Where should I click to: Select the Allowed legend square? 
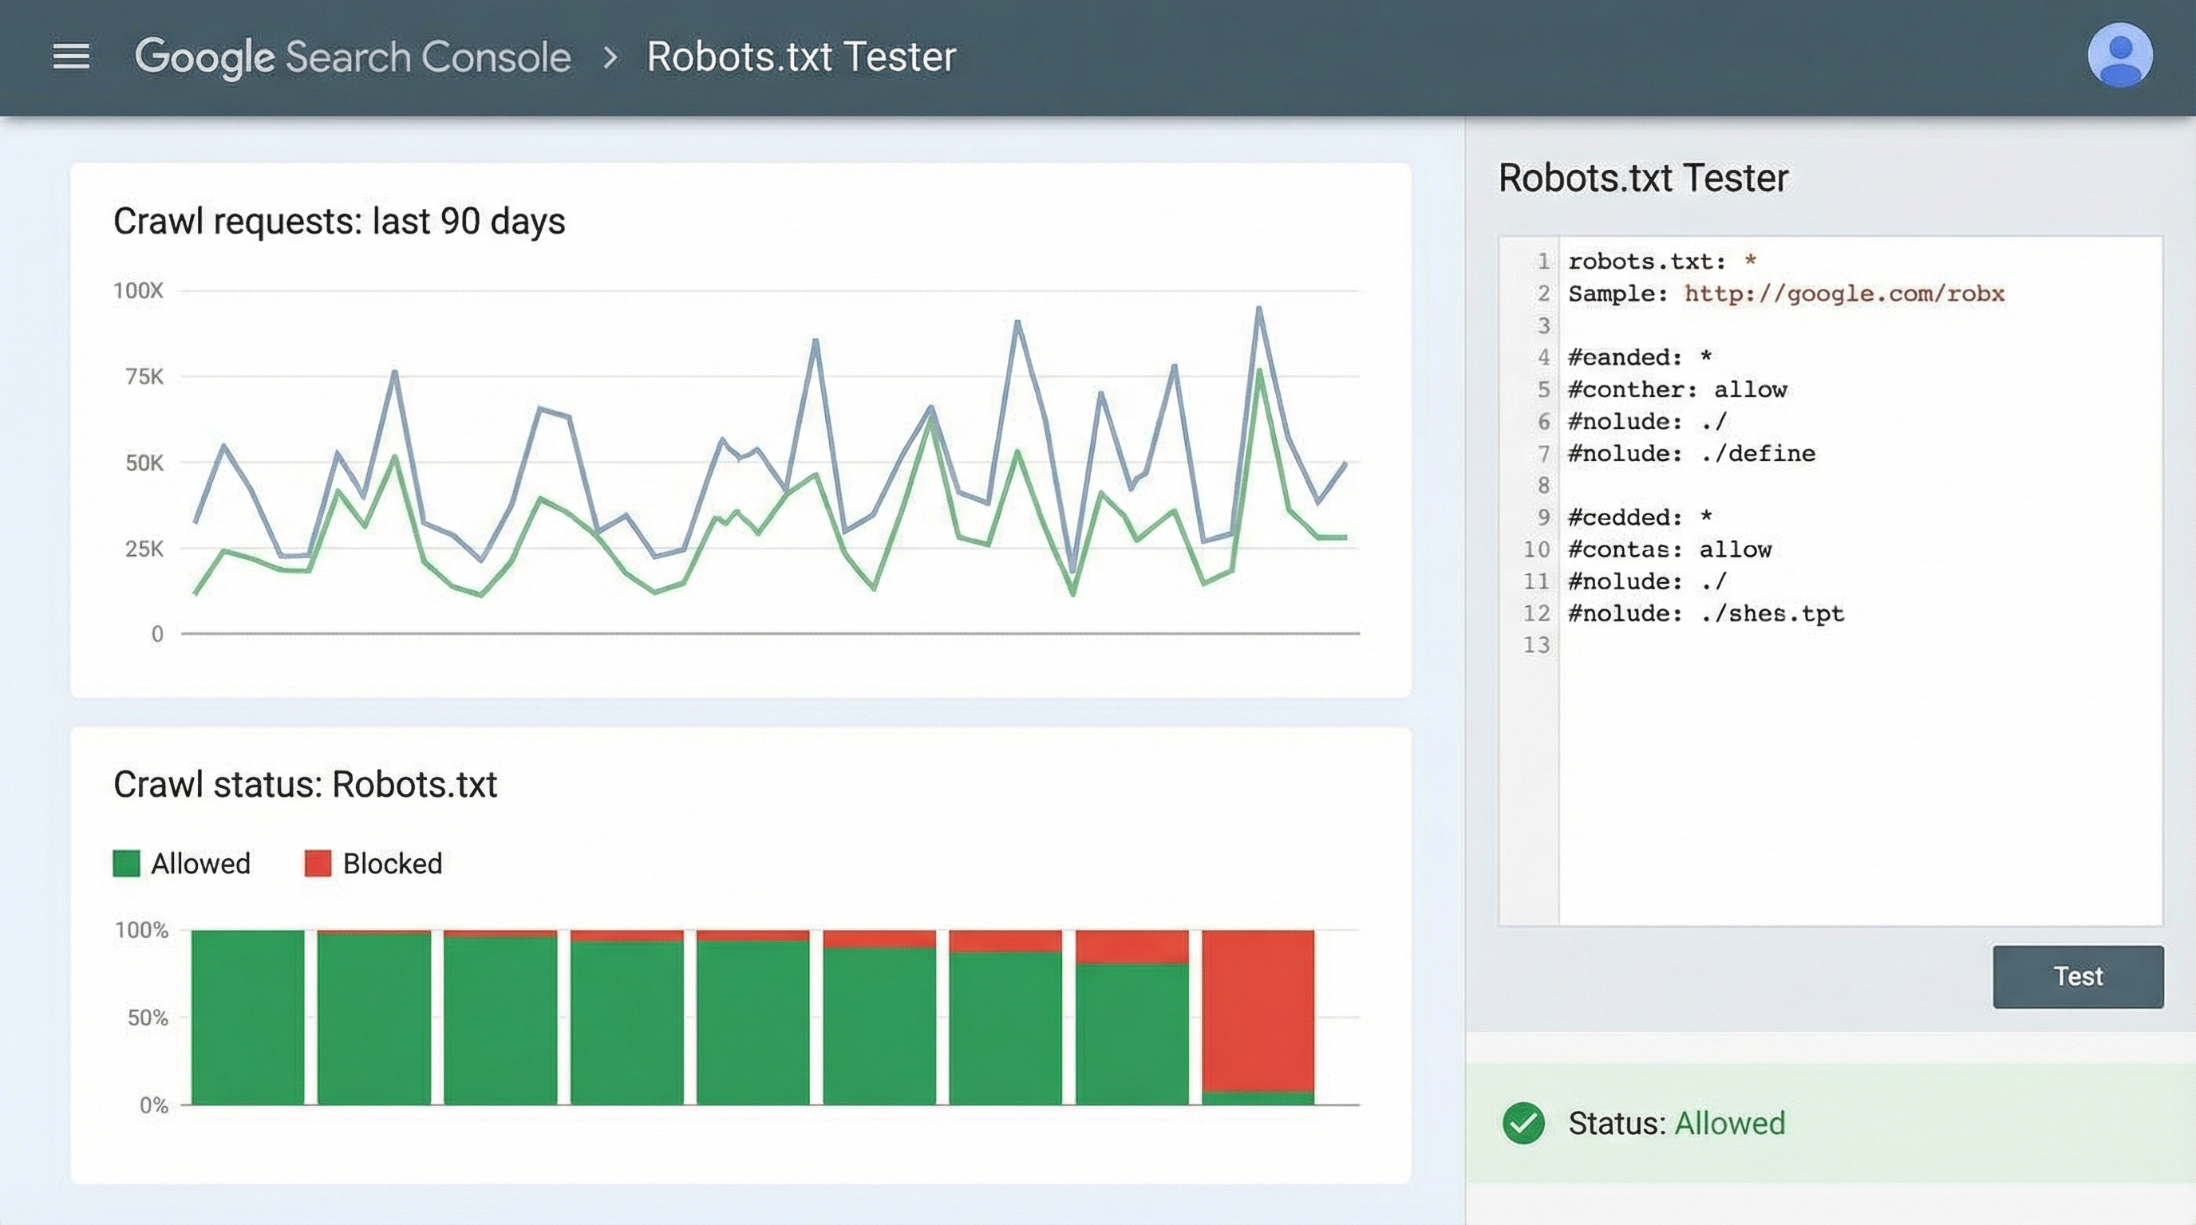[126, 863]
